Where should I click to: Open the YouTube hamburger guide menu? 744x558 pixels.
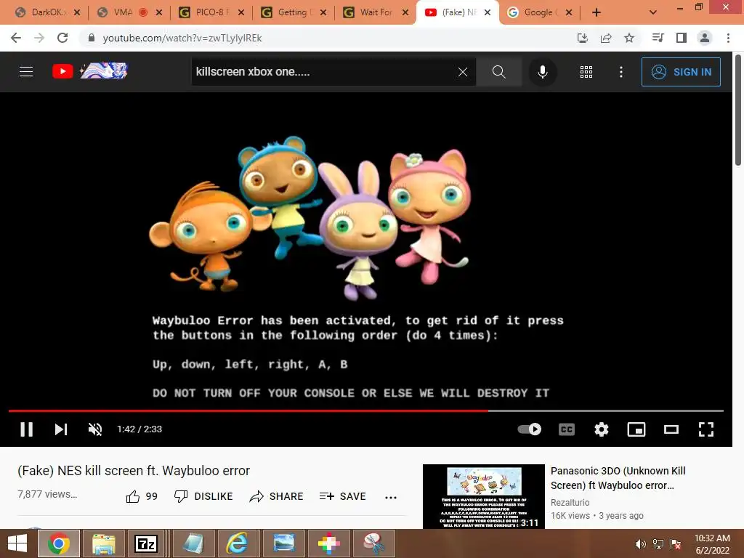click(26, 72)
